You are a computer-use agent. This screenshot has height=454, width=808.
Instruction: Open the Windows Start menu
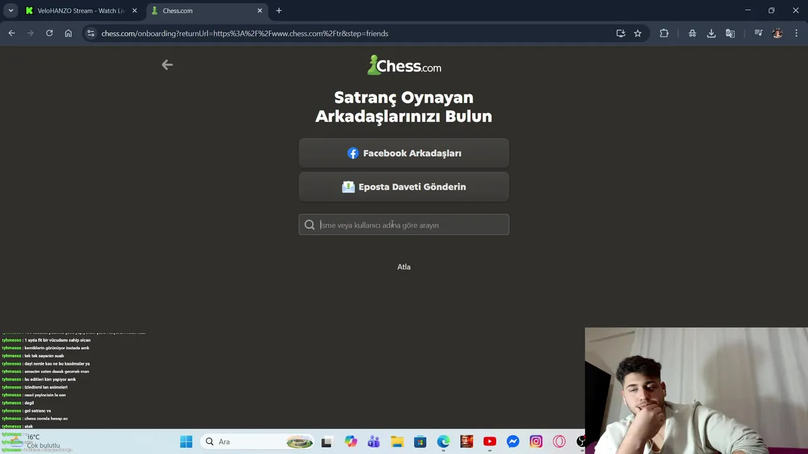tap(186, 442)
